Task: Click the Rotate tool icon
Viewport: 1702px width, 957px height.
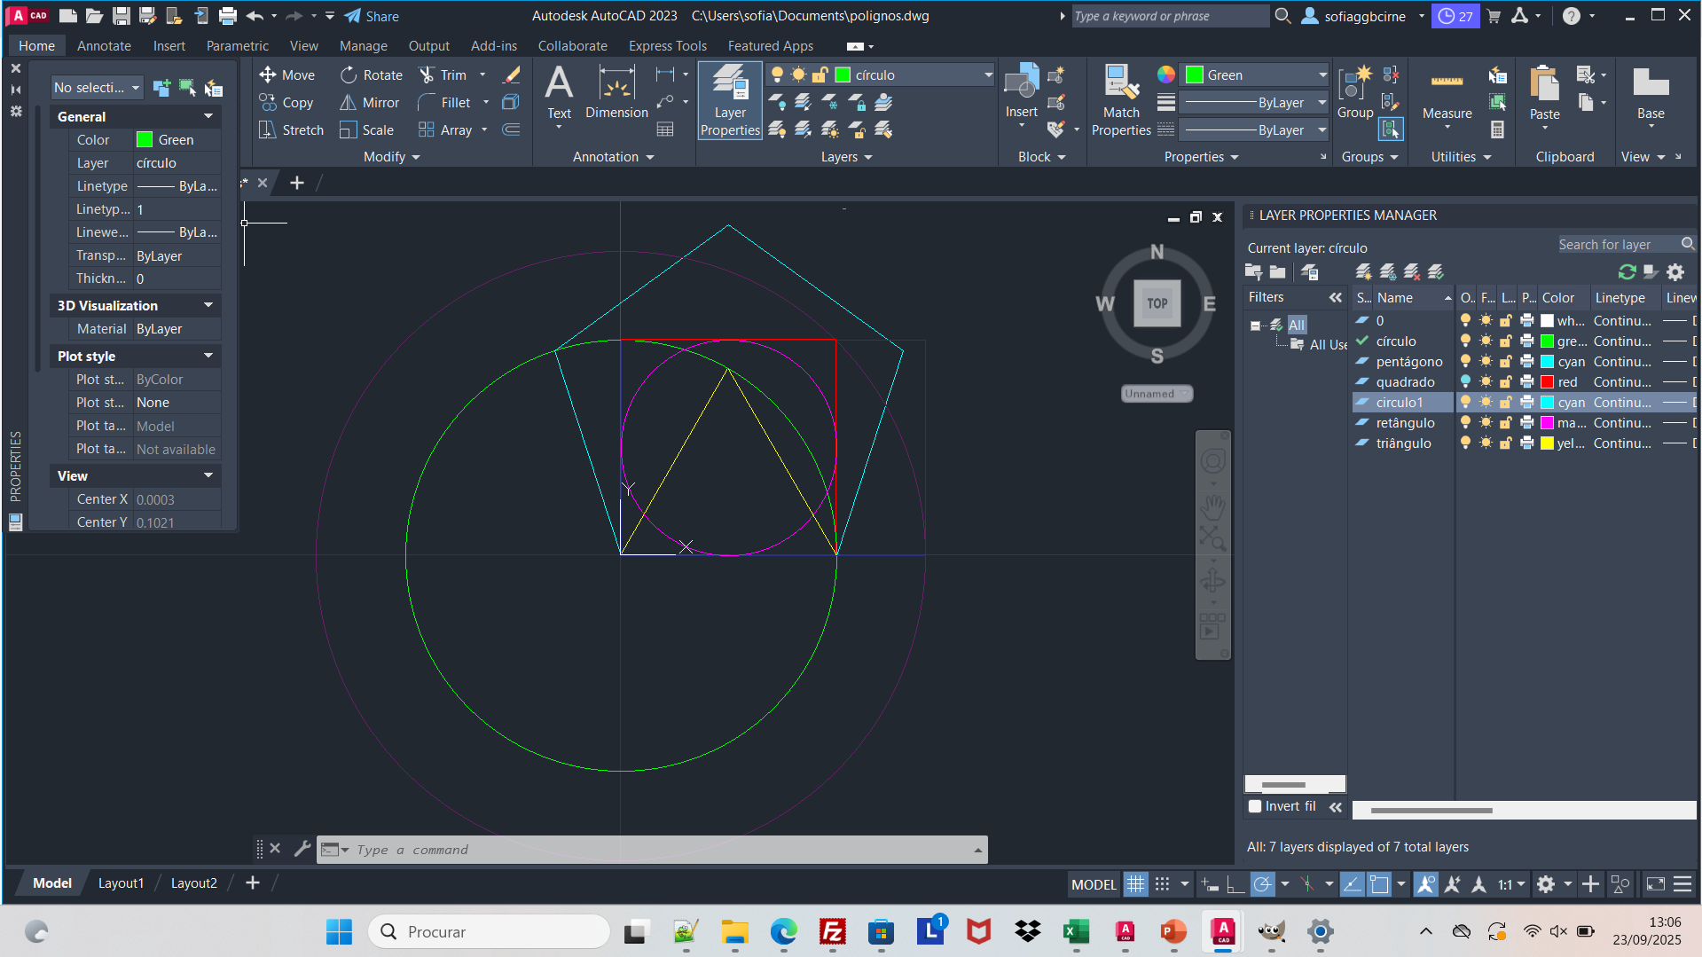Action: 349,75
